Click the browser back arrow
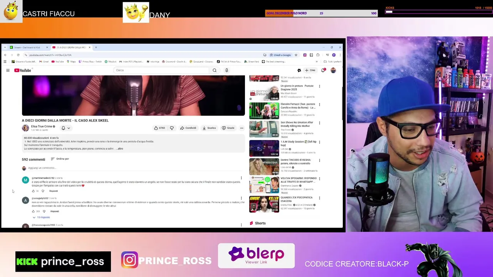The height and width of the screenshot is (277, 493). 5,55
